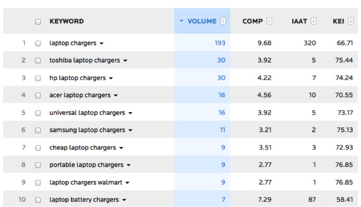The image size is (361, 207).
Task: Toggle the select-all checkbox in header
Action: tap(38, 22)
